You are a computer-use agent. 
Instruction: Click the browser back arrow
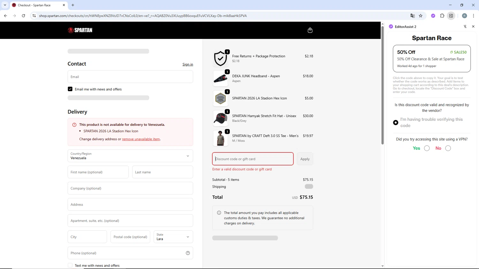[5, 16]
